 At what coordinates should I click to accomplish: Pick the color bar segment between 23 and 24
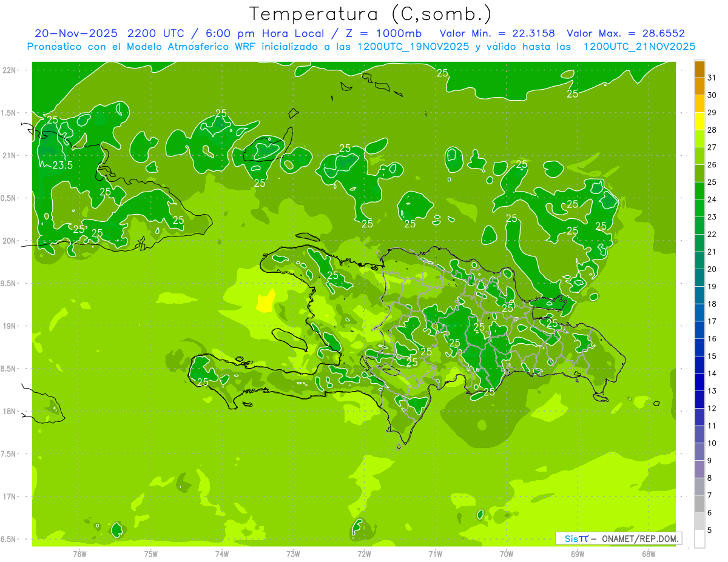(x=699, y=209)
